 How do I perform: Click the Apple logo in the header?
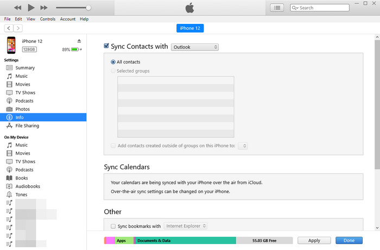point(190,8)
